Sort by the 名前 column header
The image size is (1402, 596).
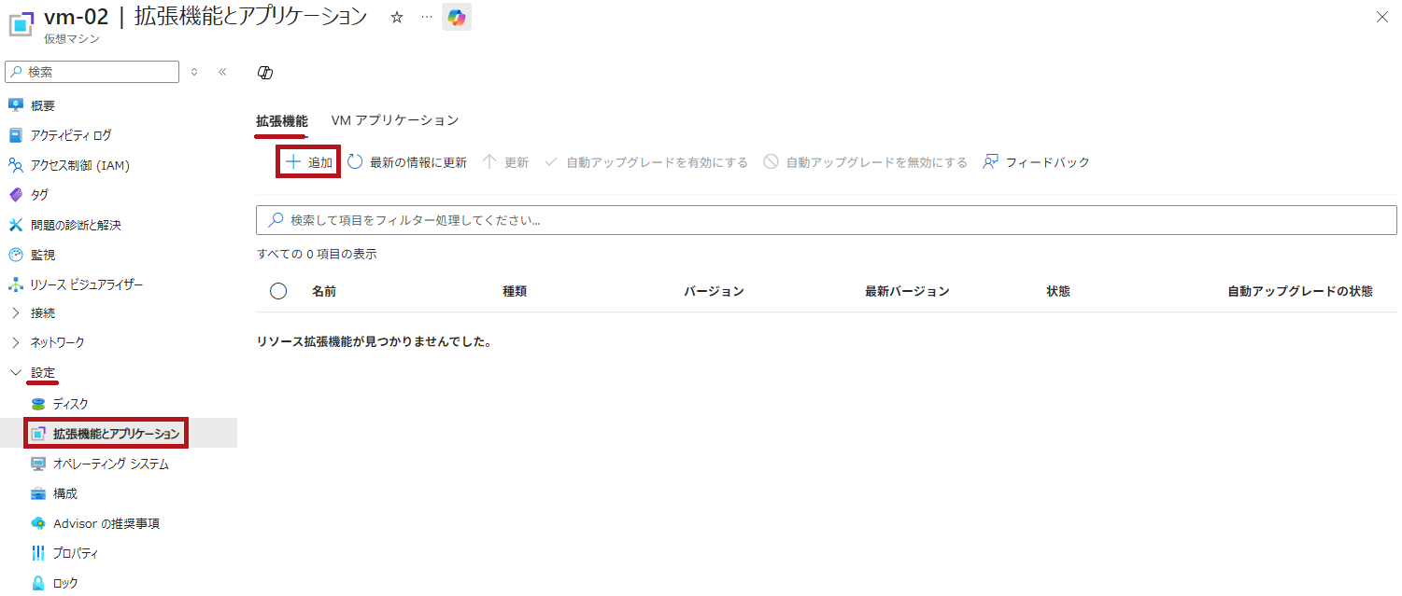(324, 291)
